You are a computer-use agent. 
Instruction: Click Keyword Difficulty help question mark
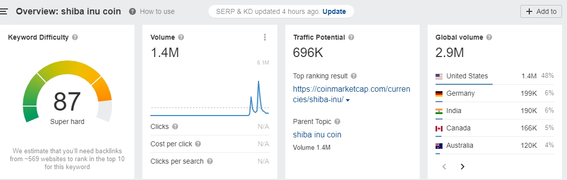tap(75, 37)
